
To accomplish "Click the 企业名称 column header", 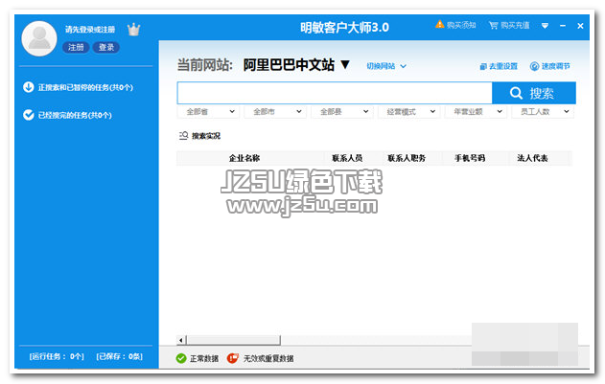I will click(244, 158).
